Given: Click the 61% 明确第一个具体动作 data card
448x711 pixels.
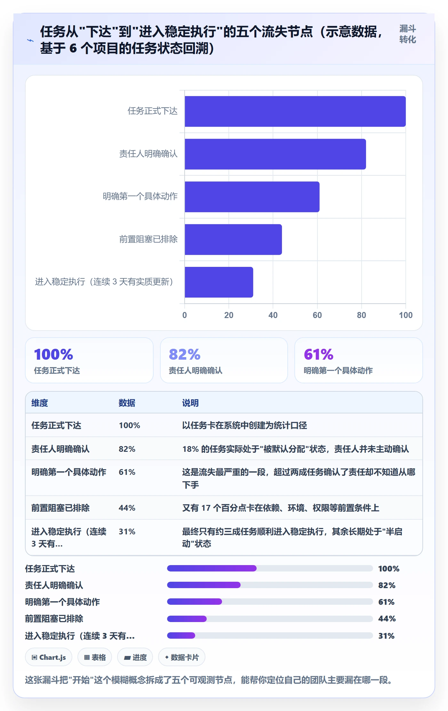Looking at the screenshot, I should tap(359, 360).
